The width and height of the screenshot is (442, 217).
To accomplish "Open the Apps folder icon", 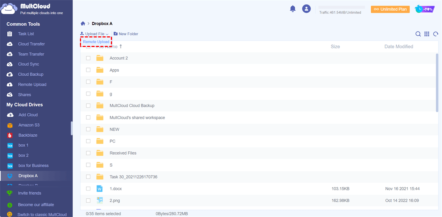I will [100, 70].
